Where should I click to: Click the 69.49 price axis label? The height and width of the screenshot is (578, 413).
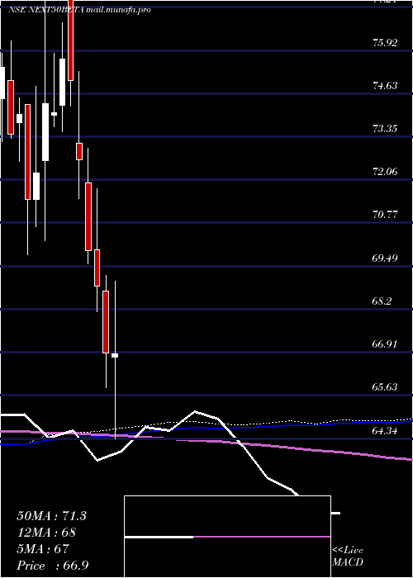pyautogui.click(x=385, y=258)
